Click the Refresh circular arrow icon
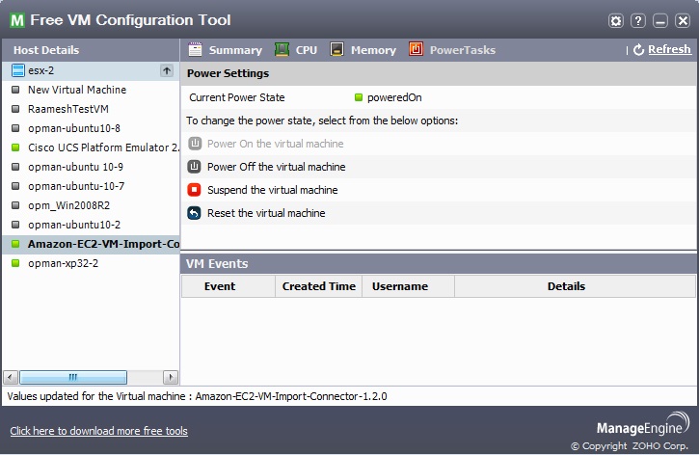The height and width of the screenshot is (455, 699). click(x=639, y=50)
